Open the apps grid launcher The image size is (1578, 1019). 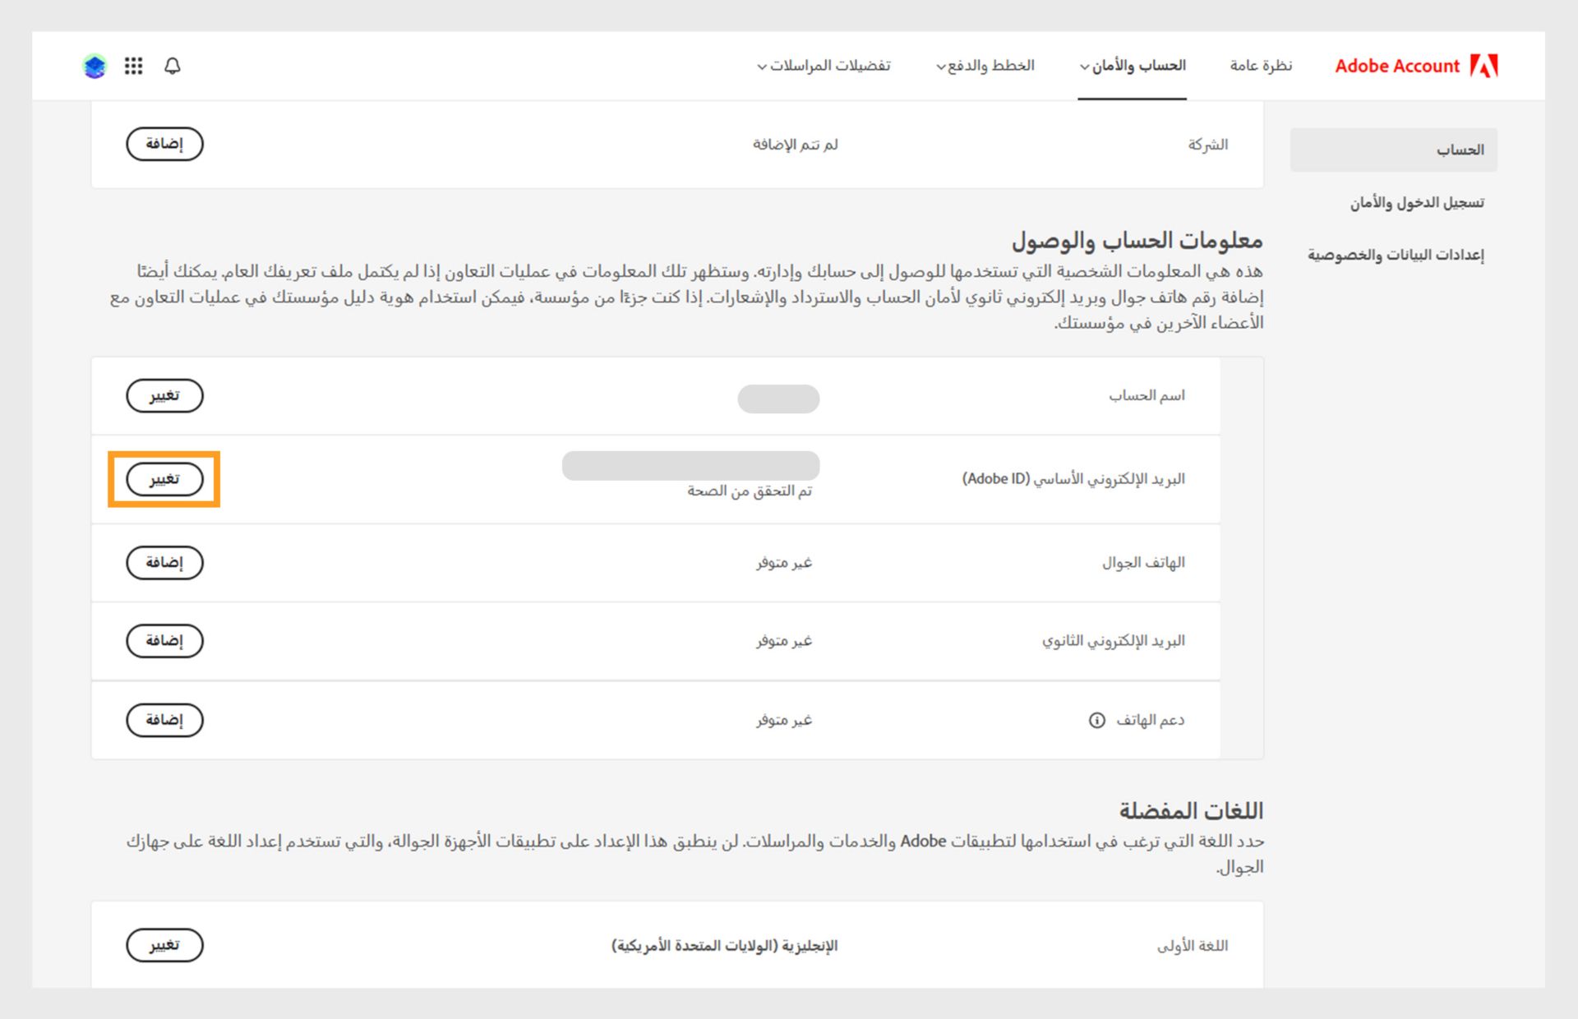(133, 66)
